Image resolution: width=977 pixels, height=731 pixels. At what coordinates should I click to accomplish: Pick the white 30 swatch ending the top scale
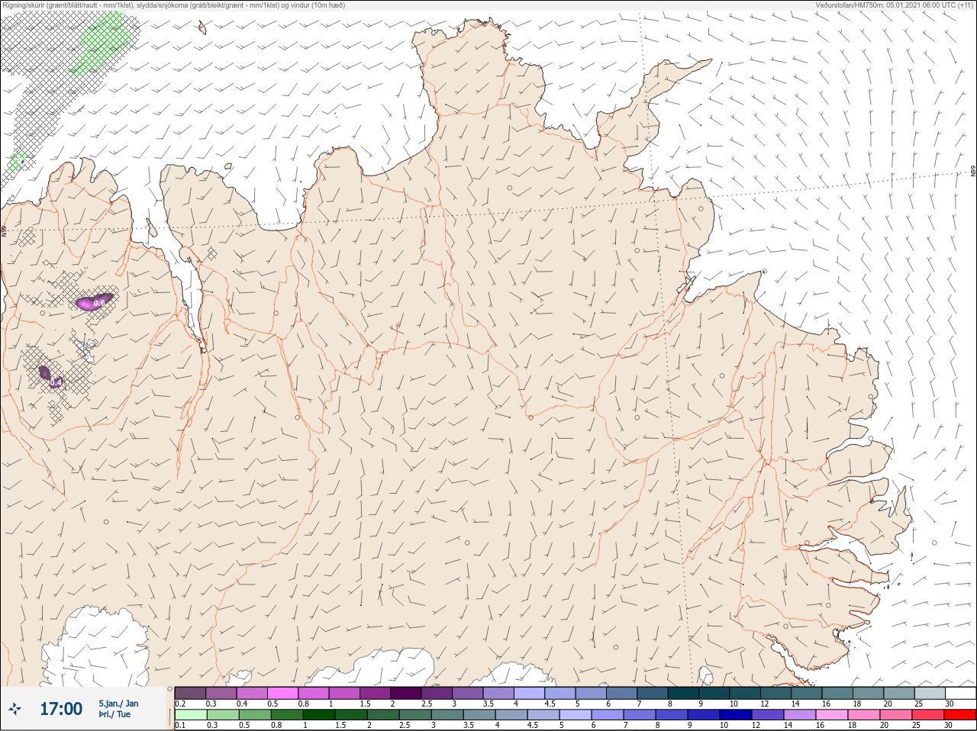coord(960,693)
